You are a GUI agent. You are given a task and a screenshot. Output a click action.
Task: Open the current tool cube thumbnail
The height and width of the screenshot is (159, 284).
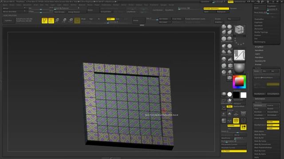point(240,30)
